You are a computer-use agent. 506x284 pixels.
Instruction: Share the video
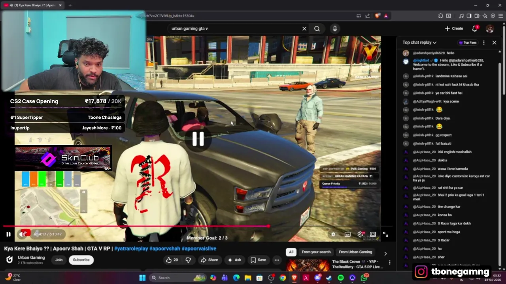(209, 260)
